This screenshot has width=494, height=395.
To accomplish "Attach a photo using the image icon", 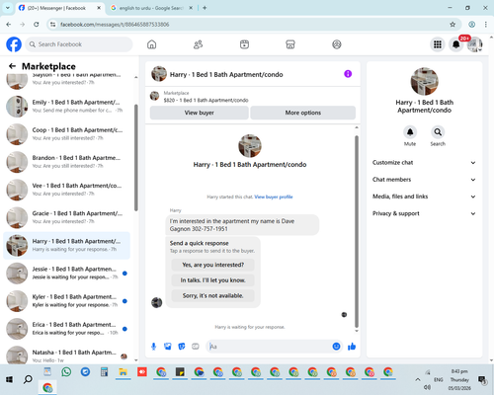I will coord(168,347).
